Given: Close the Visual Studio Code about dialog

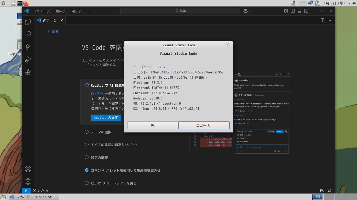Looking at the screenshot, I should (228, 45).
